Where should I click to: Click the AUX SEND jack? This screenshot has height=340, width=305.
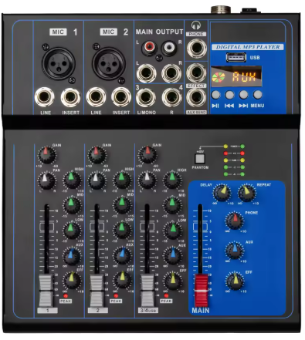196,98
